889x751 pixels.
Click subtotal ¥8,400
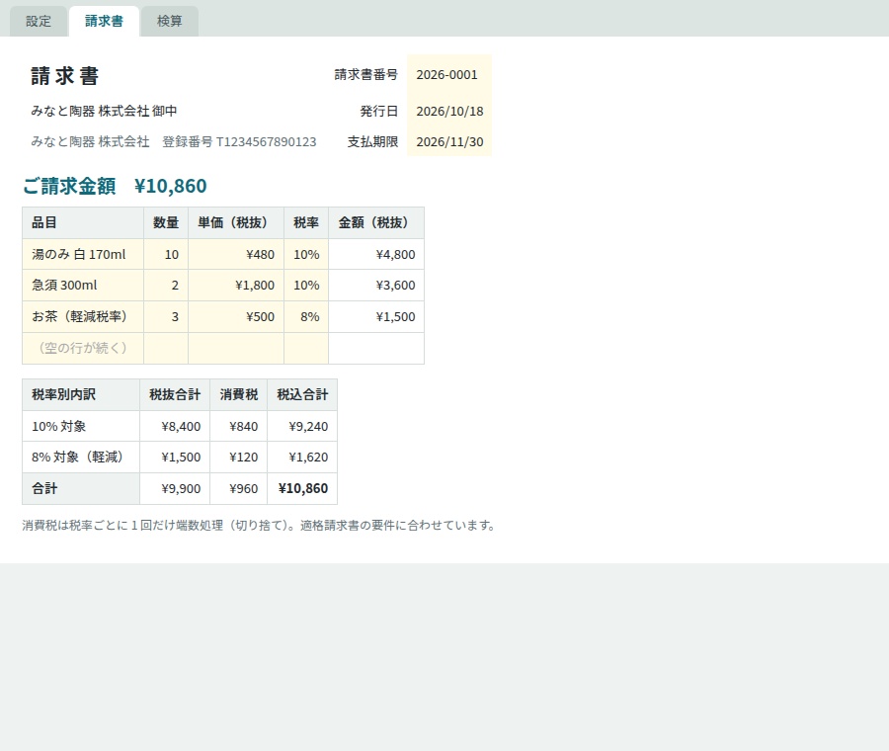point(175,426)
